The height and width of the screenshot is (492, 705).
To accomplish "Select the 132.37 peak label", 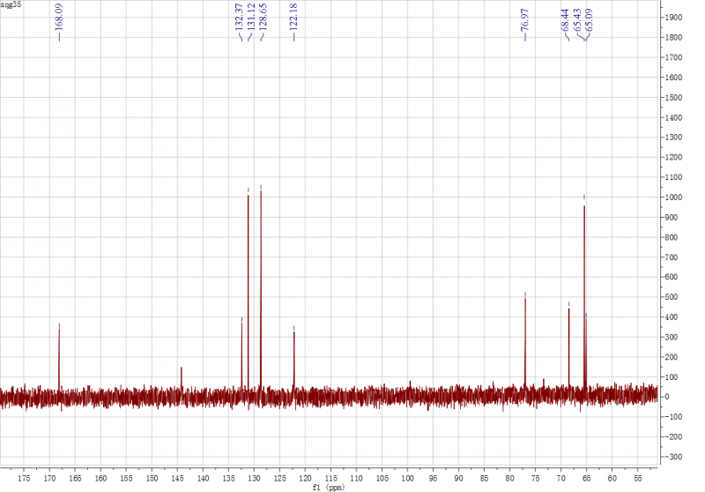I will click(239, 17).
